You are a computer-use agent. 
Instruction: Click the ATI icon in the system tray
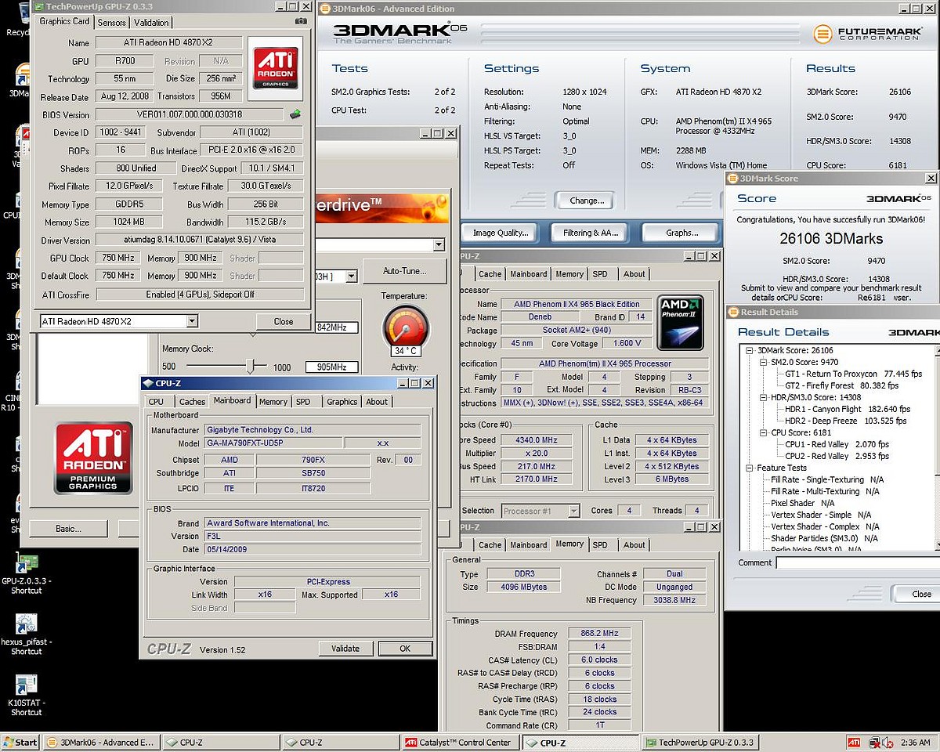point(854,742)
